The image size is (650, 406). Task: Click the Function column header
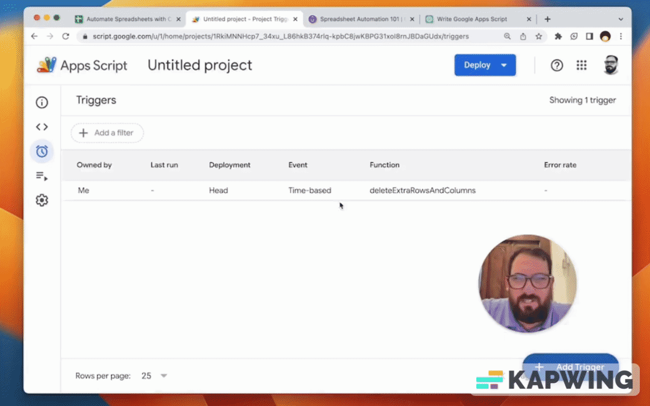[384, 165]
